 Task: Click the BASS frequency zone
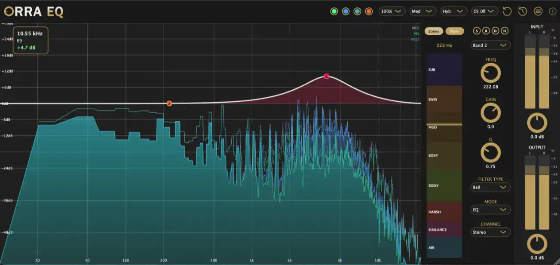point(444,99)
